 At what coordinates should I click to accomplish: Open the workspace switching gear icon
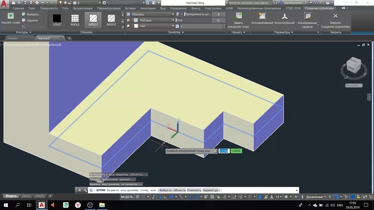coord(286,197)
